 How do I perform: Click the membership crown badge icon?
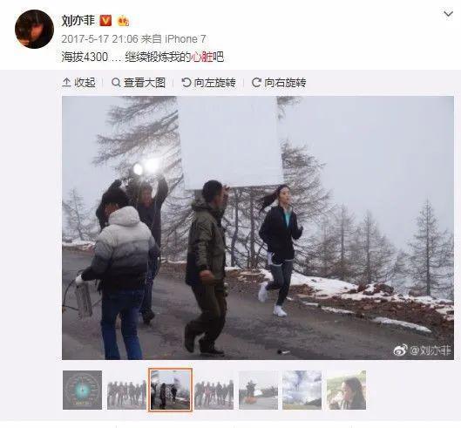click(x=123, y=21)
